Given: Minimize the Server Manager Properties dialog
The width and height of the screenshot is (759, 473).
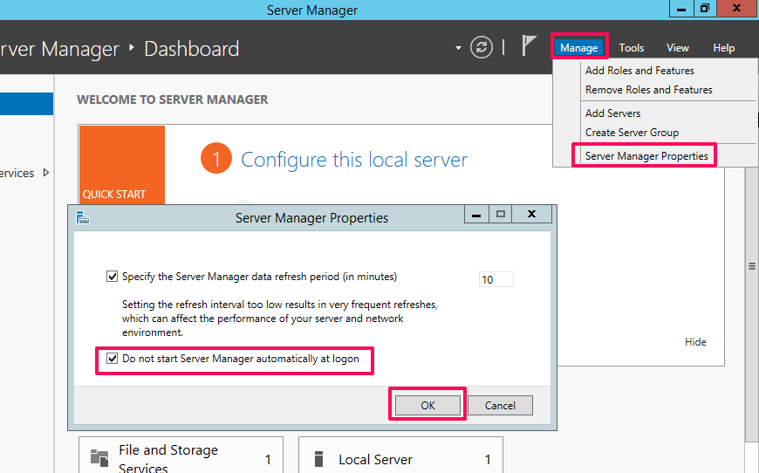Looking at the screenshot, I should point(476,215).
